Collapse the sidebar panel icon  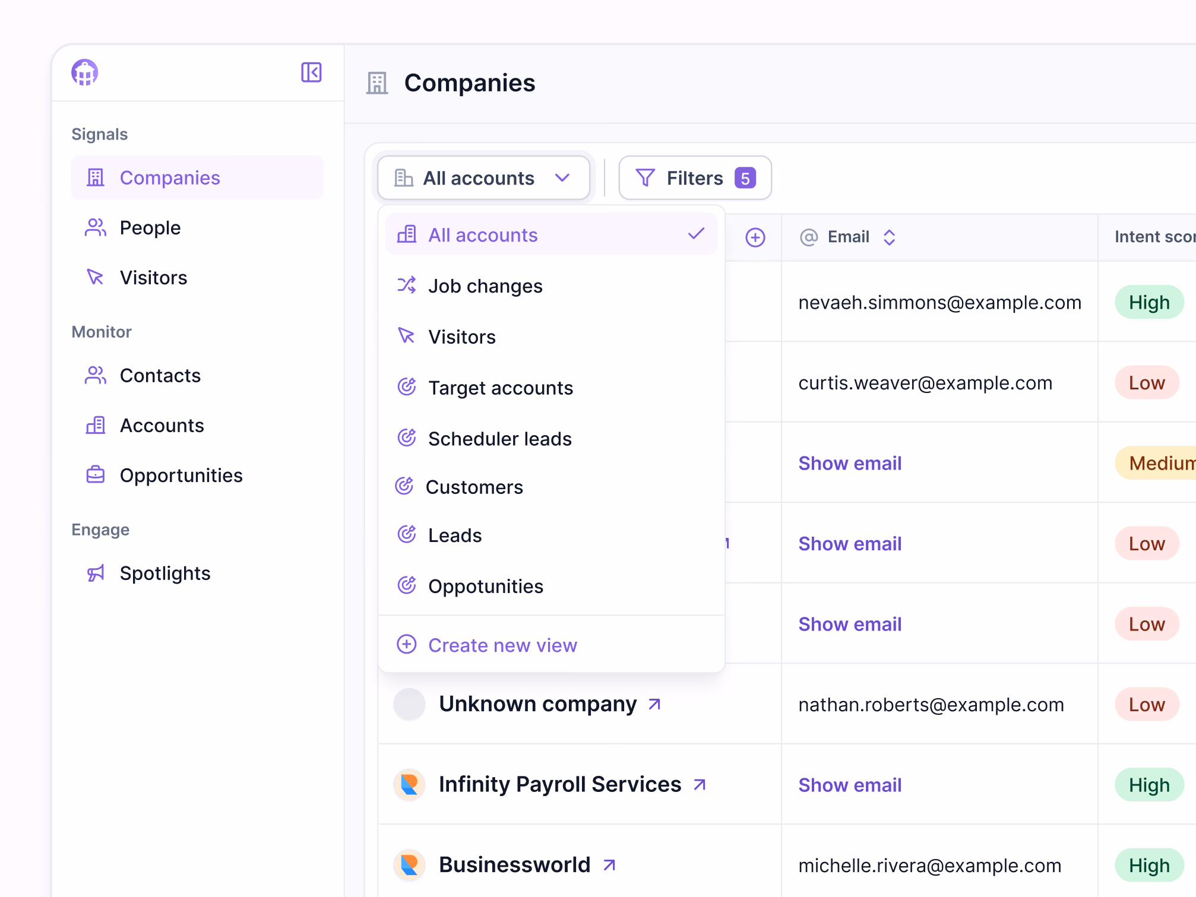click(x=311, y=72)
